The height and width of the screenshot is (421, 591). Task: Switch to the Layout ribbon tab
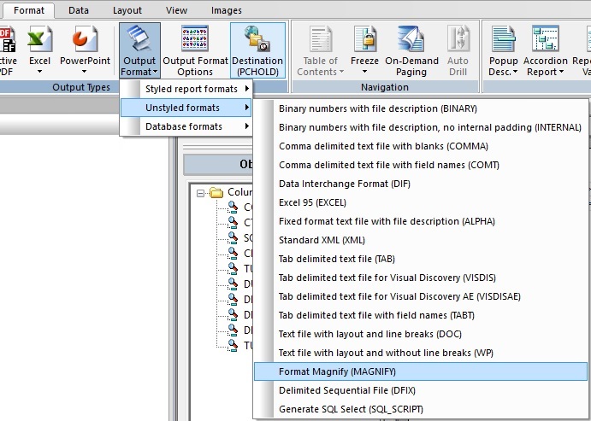(x=127, y=10)
